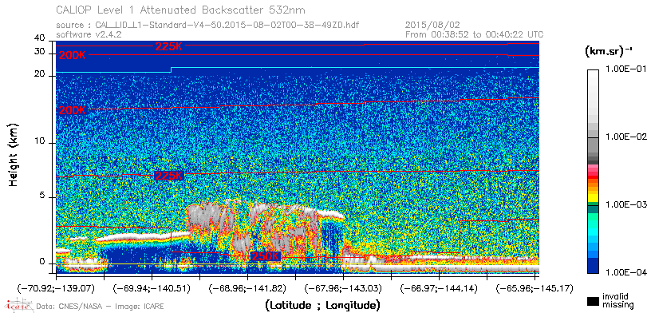Click the title 'CALIOP Level 1 Attenuated Backscatter 532nm'
This screenshot has width=647, height=313.
181,10
